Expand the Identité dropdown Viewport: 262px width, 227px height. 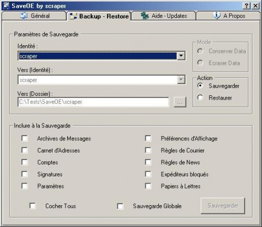[181, 56]
